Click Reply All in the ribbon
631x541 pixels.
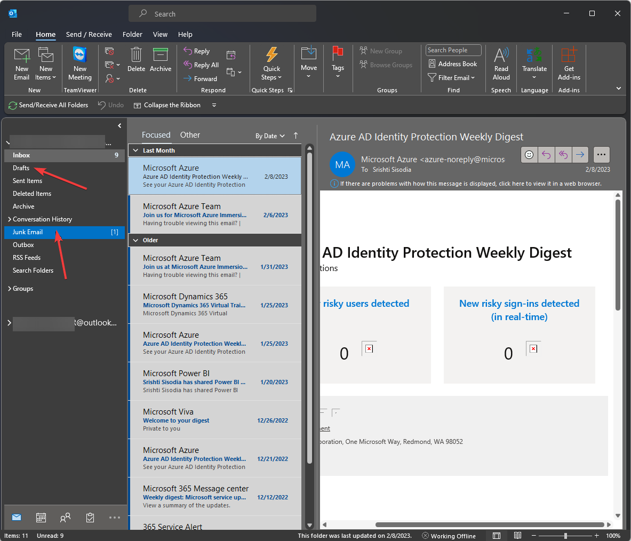click(201, 65)
